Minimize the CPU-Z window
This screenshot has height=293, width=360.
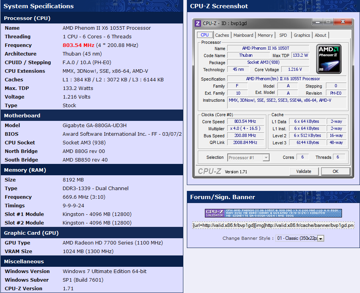(x=318, y=22)
